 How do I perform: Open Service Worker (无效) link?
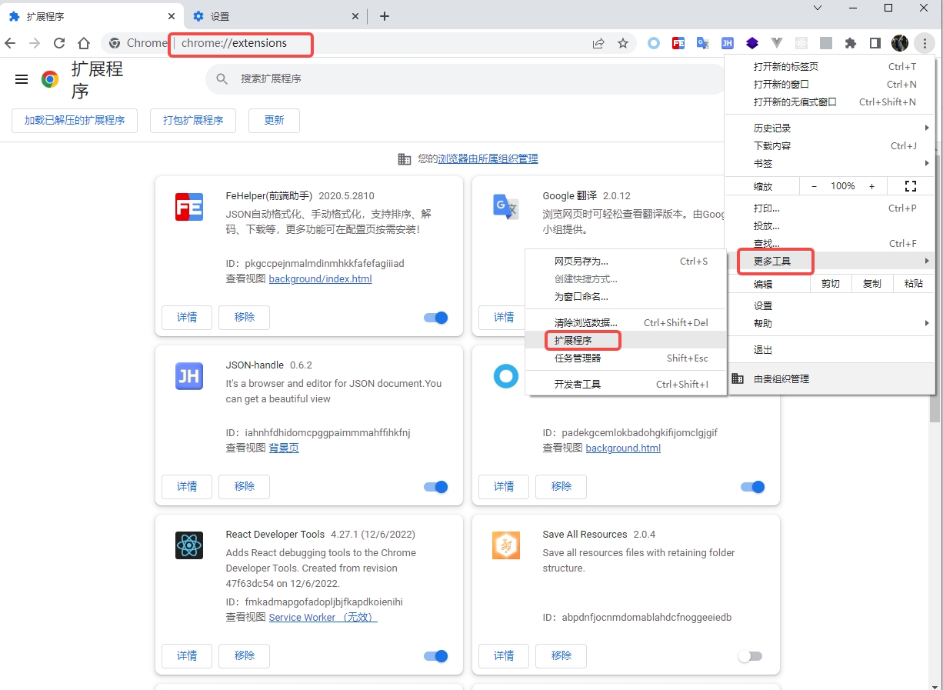(323, 618)
